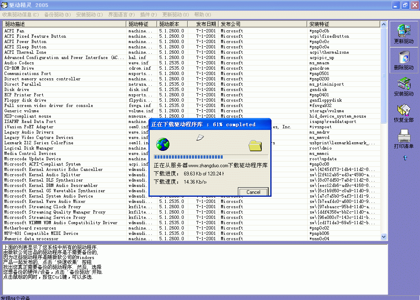Sort by the 驱动描述 column header
The image size is (420, 300).
point(64,24)
